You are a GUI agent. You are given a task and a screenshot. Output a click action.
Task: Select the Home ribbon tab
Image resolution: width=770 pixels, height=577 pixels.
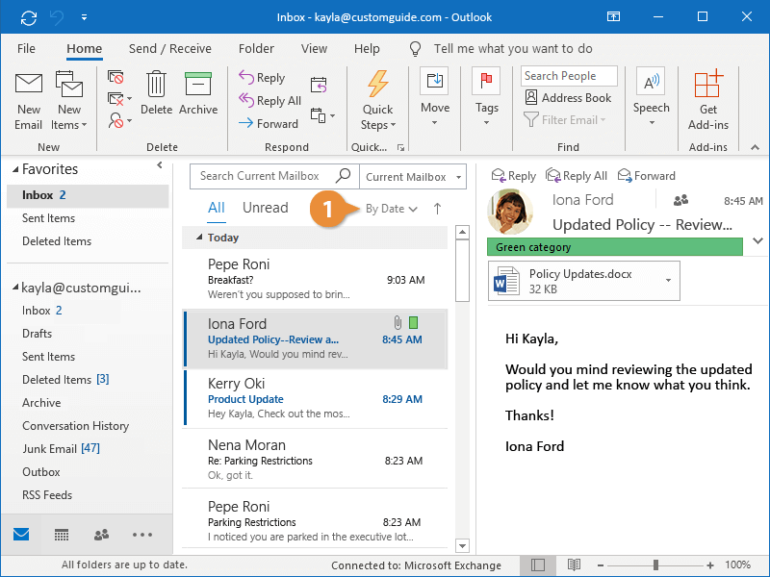pos(85,49)
